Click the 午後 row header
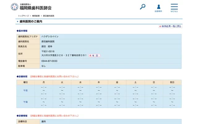The height and width of the screenshot is (124, 198). click(x=26, y=102)
